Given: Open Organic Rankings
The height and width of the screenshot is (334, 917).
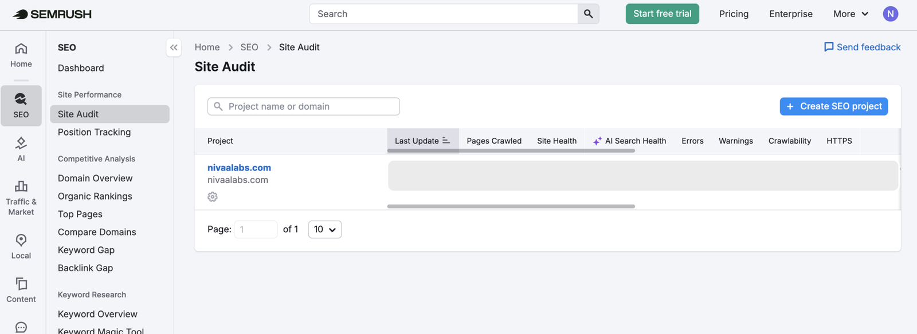Looking at the screenshot, I should (95, 196).
